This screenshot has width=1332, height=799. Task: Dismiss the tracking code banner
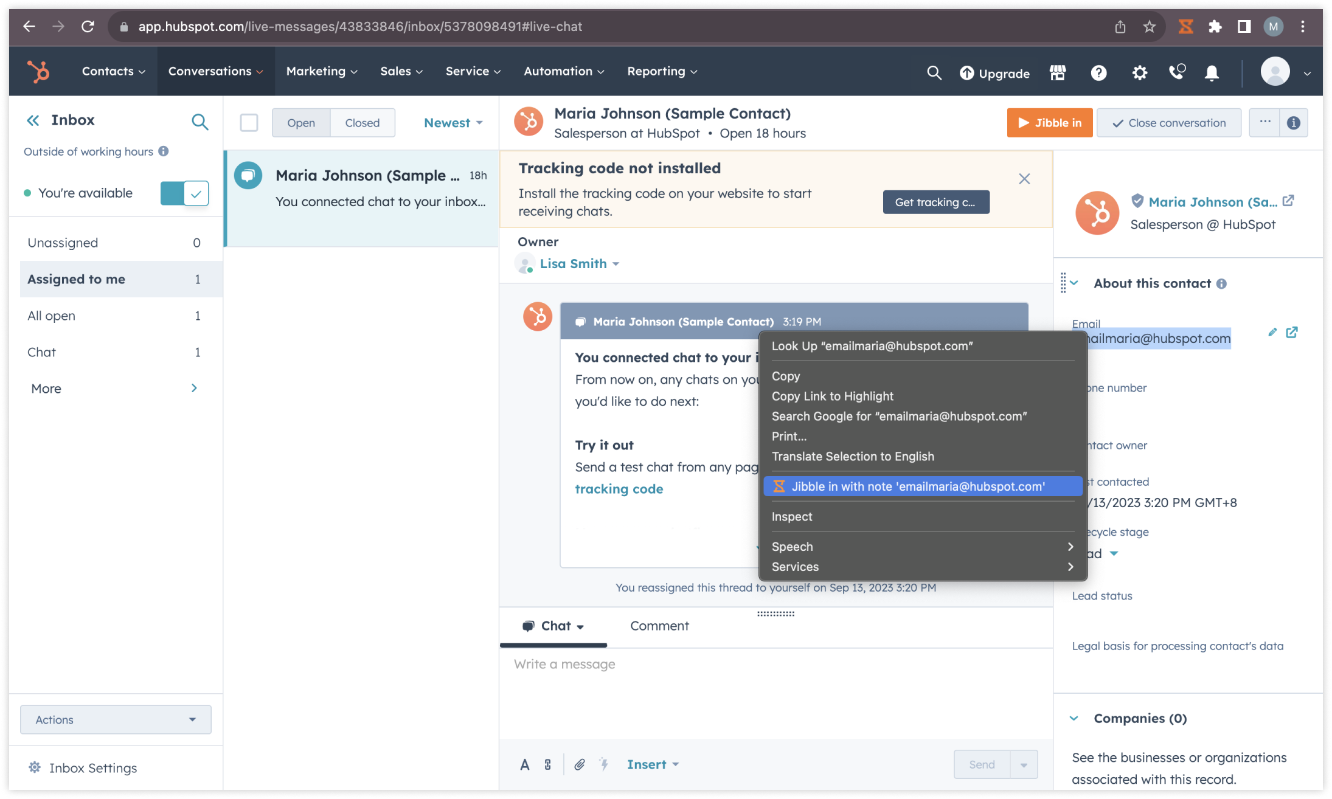1024,179
